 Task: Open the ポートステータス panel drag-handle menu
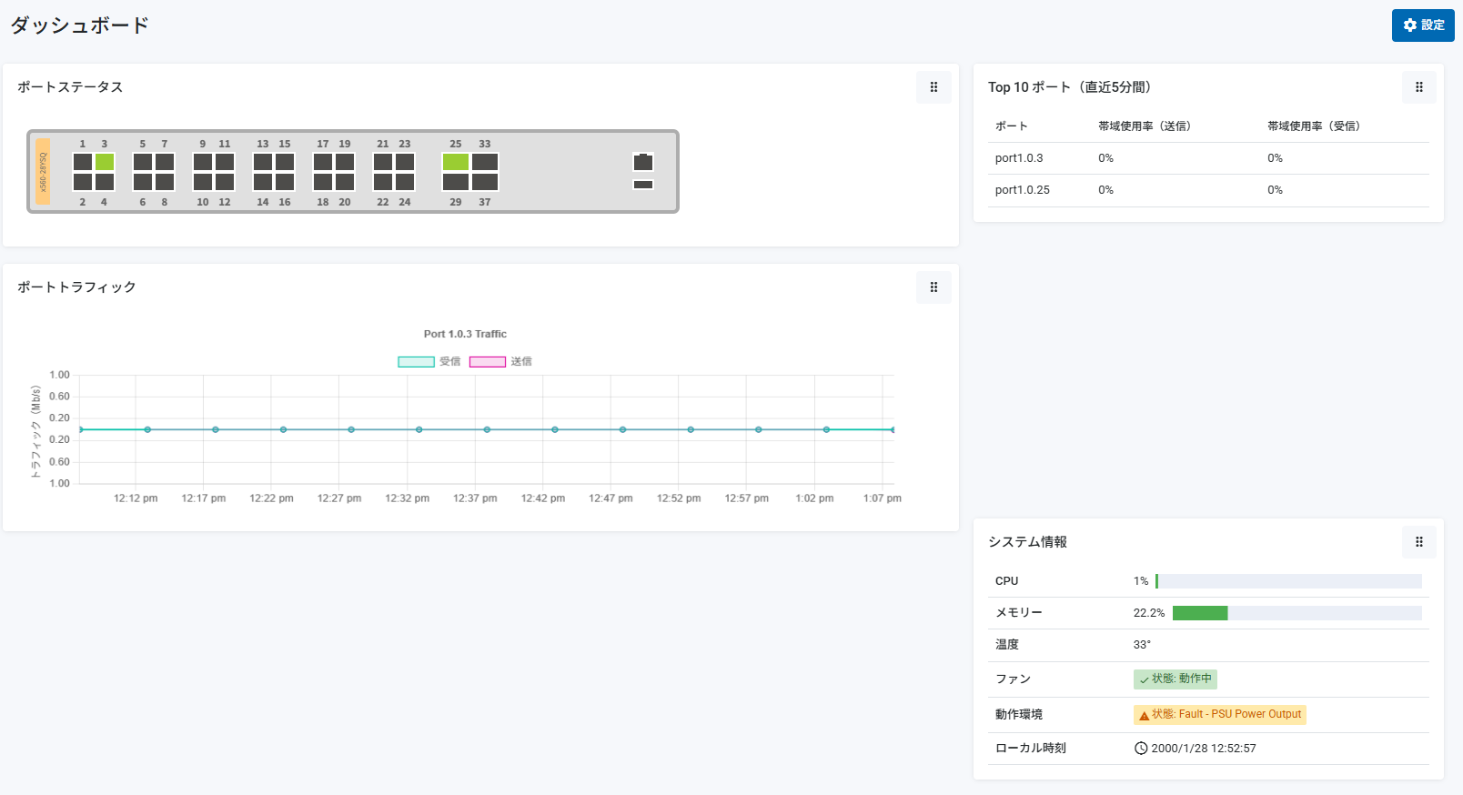pyautogui.click(x=933, y=87)
